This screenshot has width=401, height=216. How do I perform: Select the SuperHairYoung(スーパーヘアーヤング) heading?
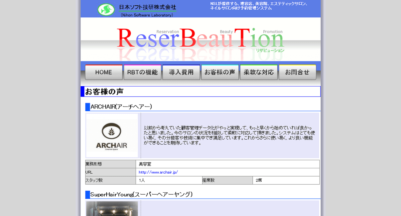(x=141, y=194)
